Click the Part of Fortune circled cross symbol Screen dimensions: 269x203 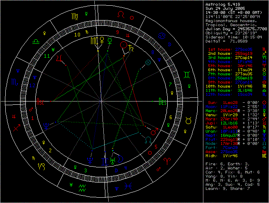pos(148,62)
